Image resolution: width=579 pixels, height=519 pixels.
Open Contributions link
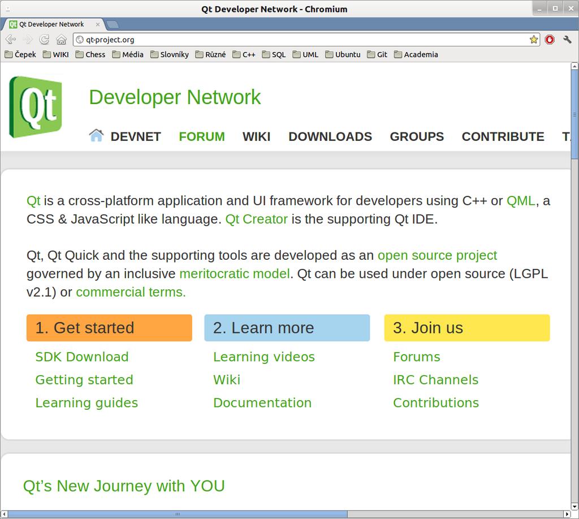click(436, 402)
